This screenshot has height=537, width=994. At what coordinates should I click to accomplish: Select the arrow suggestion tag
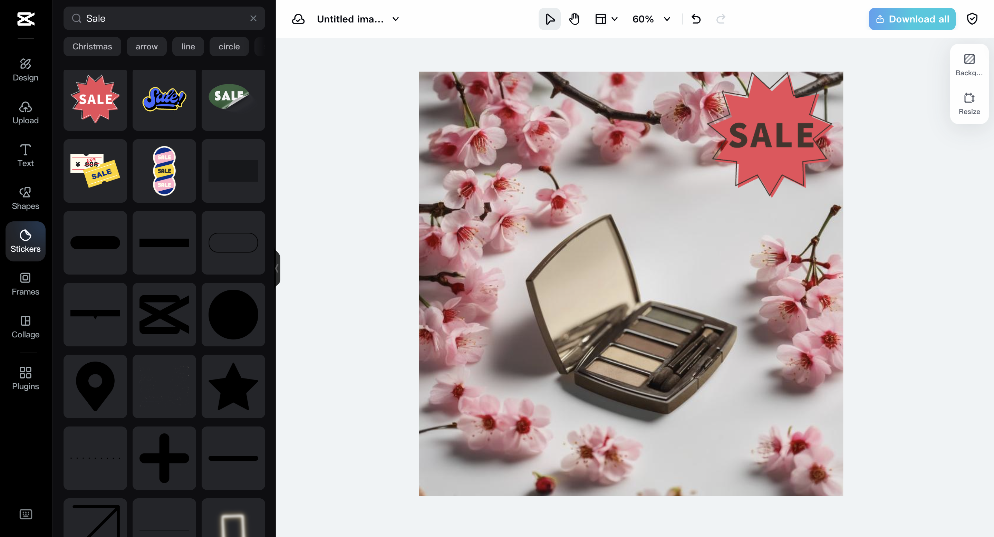coord(146,46)
